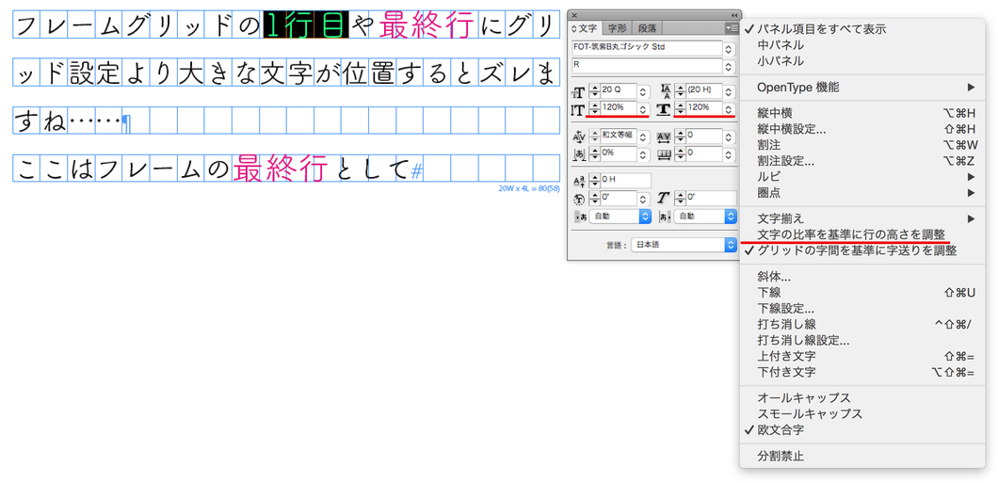The width and height of the screenshot is (998, 483).
Task: Click the tracking icon
Action: point(665,137)
